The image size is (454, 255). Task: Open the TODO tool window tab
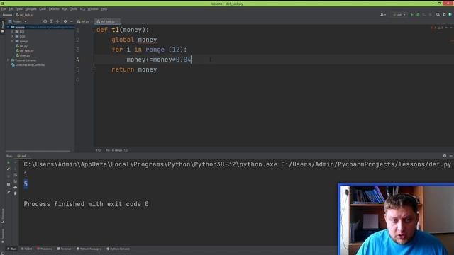pyautogui.click(x=27, y=249)
